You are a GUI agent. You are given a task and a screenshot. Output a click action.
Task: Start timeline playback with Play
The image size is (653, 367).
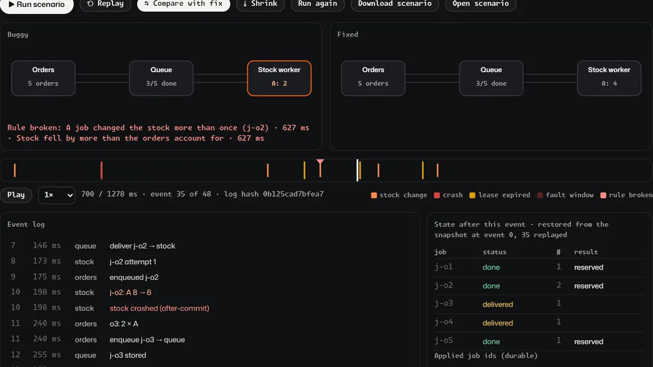(x=16, y=195)
